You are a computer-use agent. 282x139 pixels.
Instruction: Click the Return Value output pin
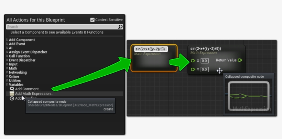[x=240, y=60]
